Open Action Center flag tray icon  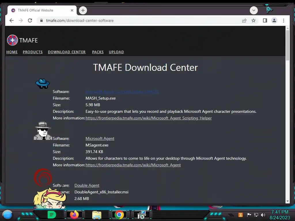click(249, 215)
